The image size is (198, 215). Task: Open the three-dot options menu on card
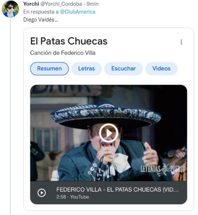coord(181,42)
